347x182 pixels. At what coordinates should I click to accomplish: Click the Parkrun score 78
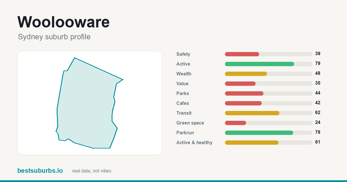click(318, 132)
